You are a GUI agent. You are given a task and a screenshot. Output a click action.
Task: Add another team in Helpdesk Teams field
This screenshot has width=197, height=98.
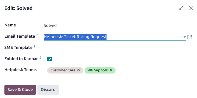pos(153,70)
